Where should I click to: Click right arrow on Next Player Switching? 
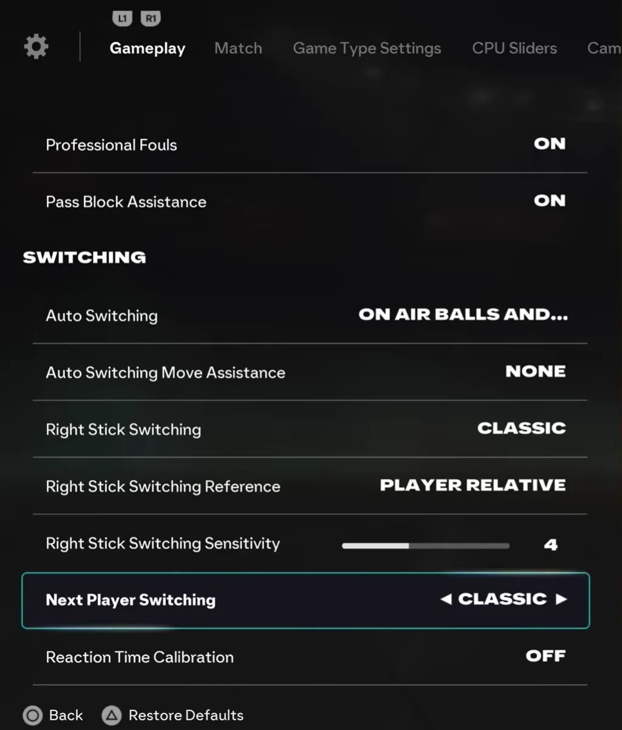[x=561, y=600]
